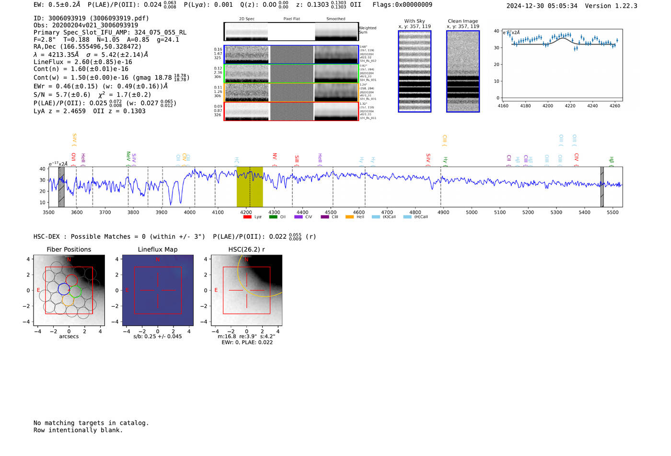671x456 pixels.
Task: Click the green NeV line label
Action: pos(128,158)
